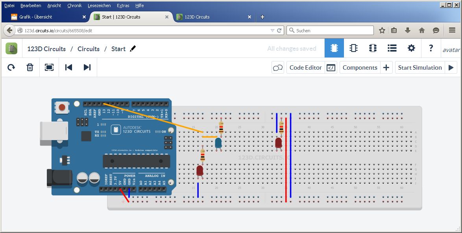Reload the current page
Image resolution: width=462 pixels, height=233 pixels.
pos(279,30)
